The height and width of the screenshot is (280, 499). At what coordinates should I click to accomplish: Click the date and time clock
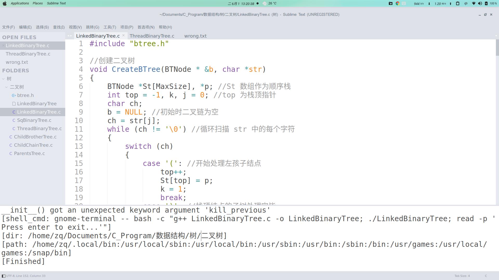pyautogui.click(x=241, y=3)
